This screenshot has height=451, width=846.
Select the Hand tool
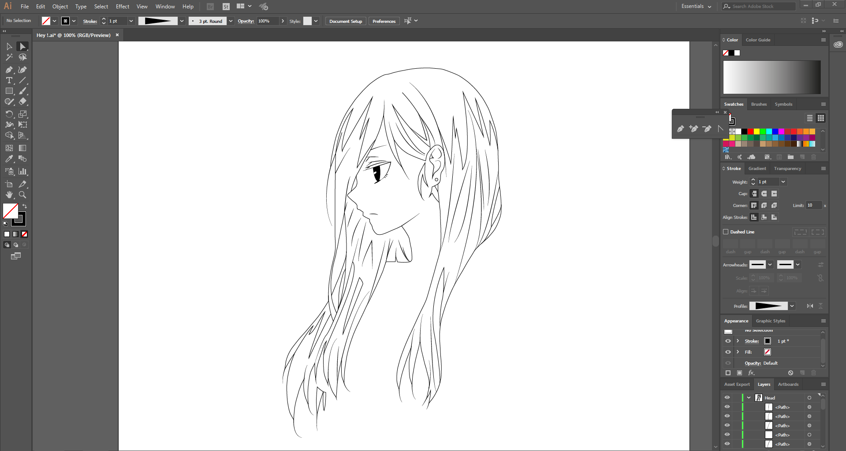coord(9,195)
